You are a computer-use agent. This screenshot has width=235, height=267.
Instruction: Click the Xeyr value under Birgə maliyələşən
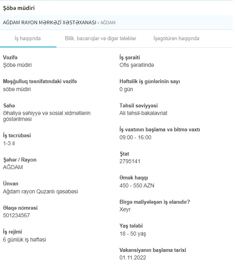(125, 209)
